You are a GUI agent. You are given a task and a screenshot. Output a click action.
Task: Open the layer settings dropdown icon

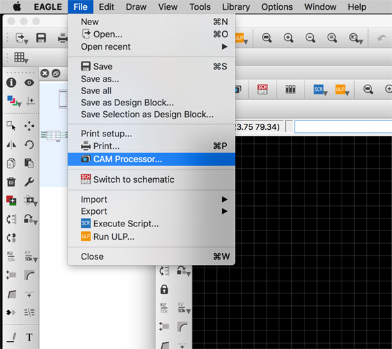click(x=13, y=101)
